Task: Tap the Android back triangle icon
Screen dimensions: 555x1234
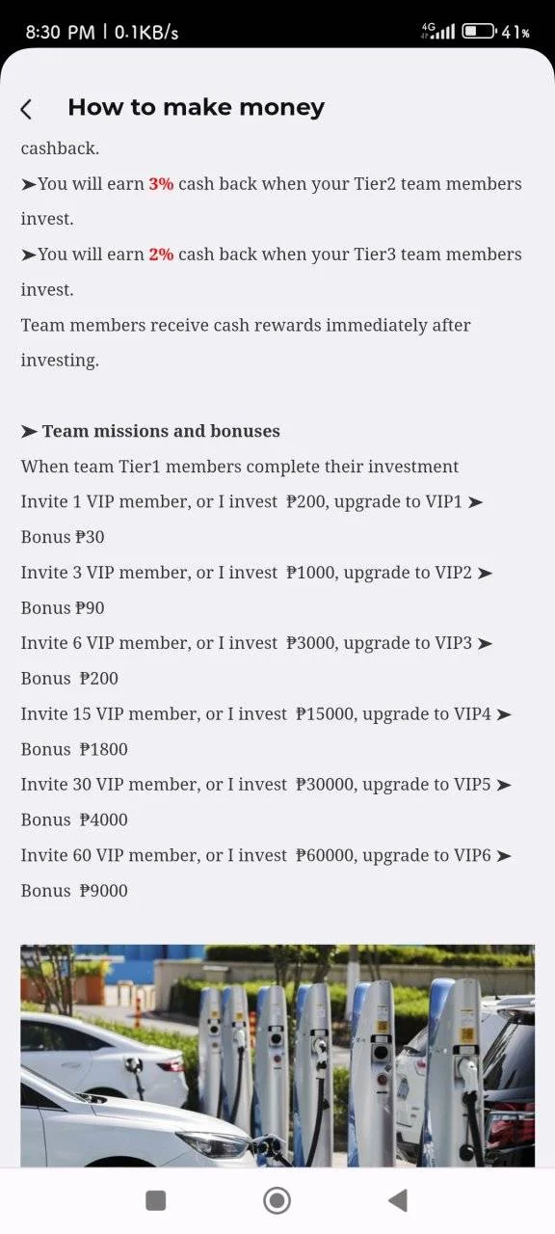Action: click(397, 1200)
